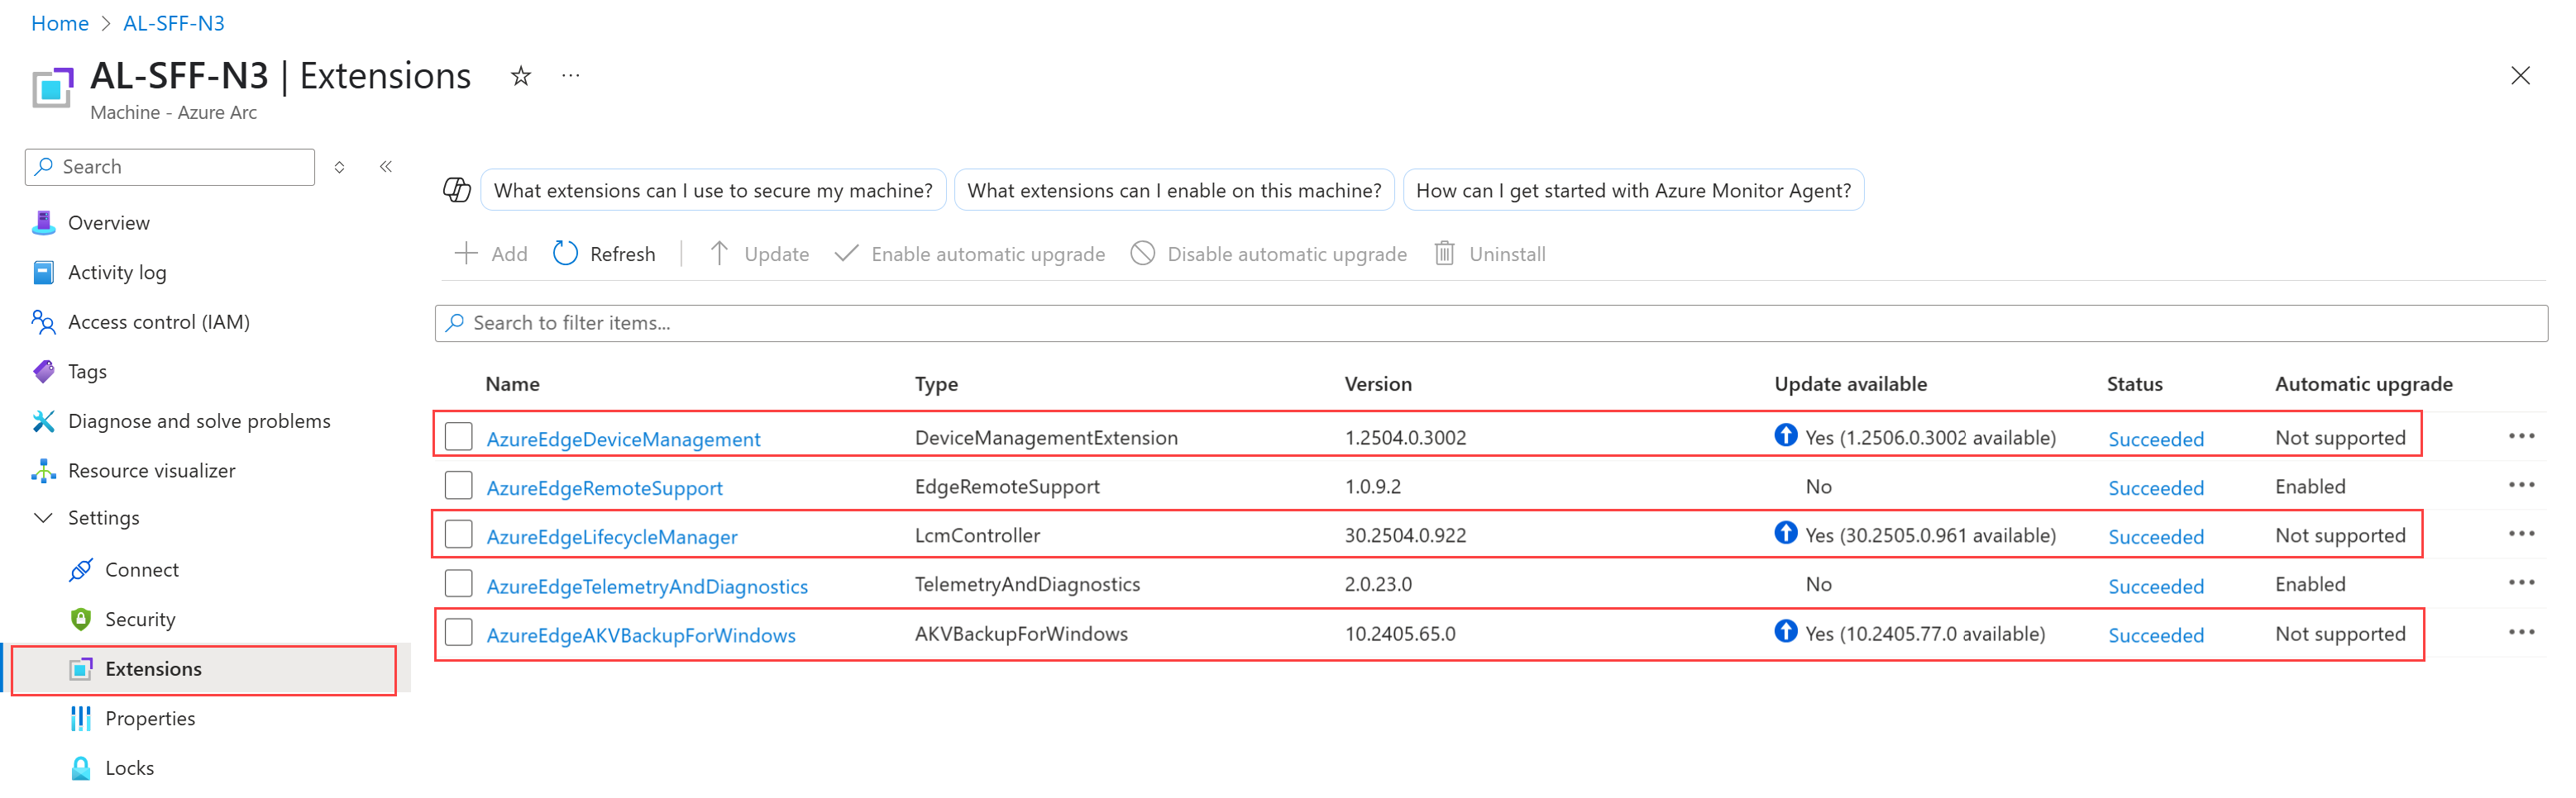Click the Refresh icon in toolbar
This screenshot has height=798, width=2576.
566,254
